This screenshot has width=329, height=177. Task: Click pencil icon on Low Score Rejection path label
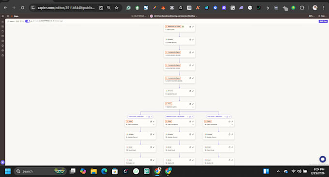click(x=230, y=117)
